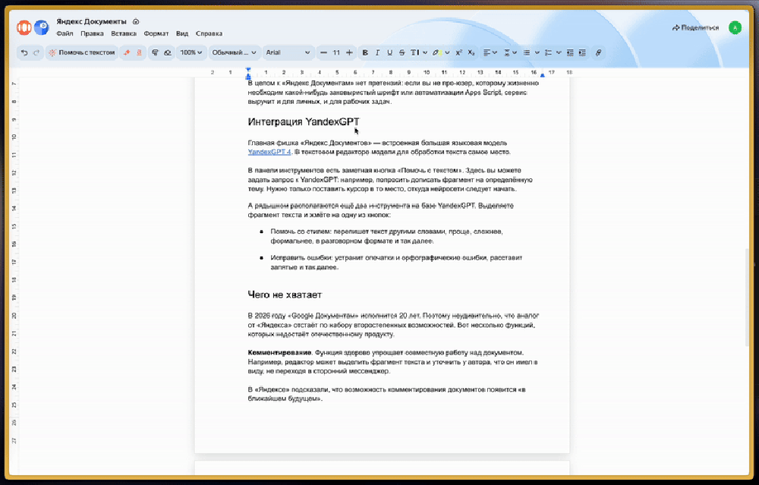The height and width of the screenshot is (485, 759).
Task: Click the line spacing icon
Action: click(507, 53)
